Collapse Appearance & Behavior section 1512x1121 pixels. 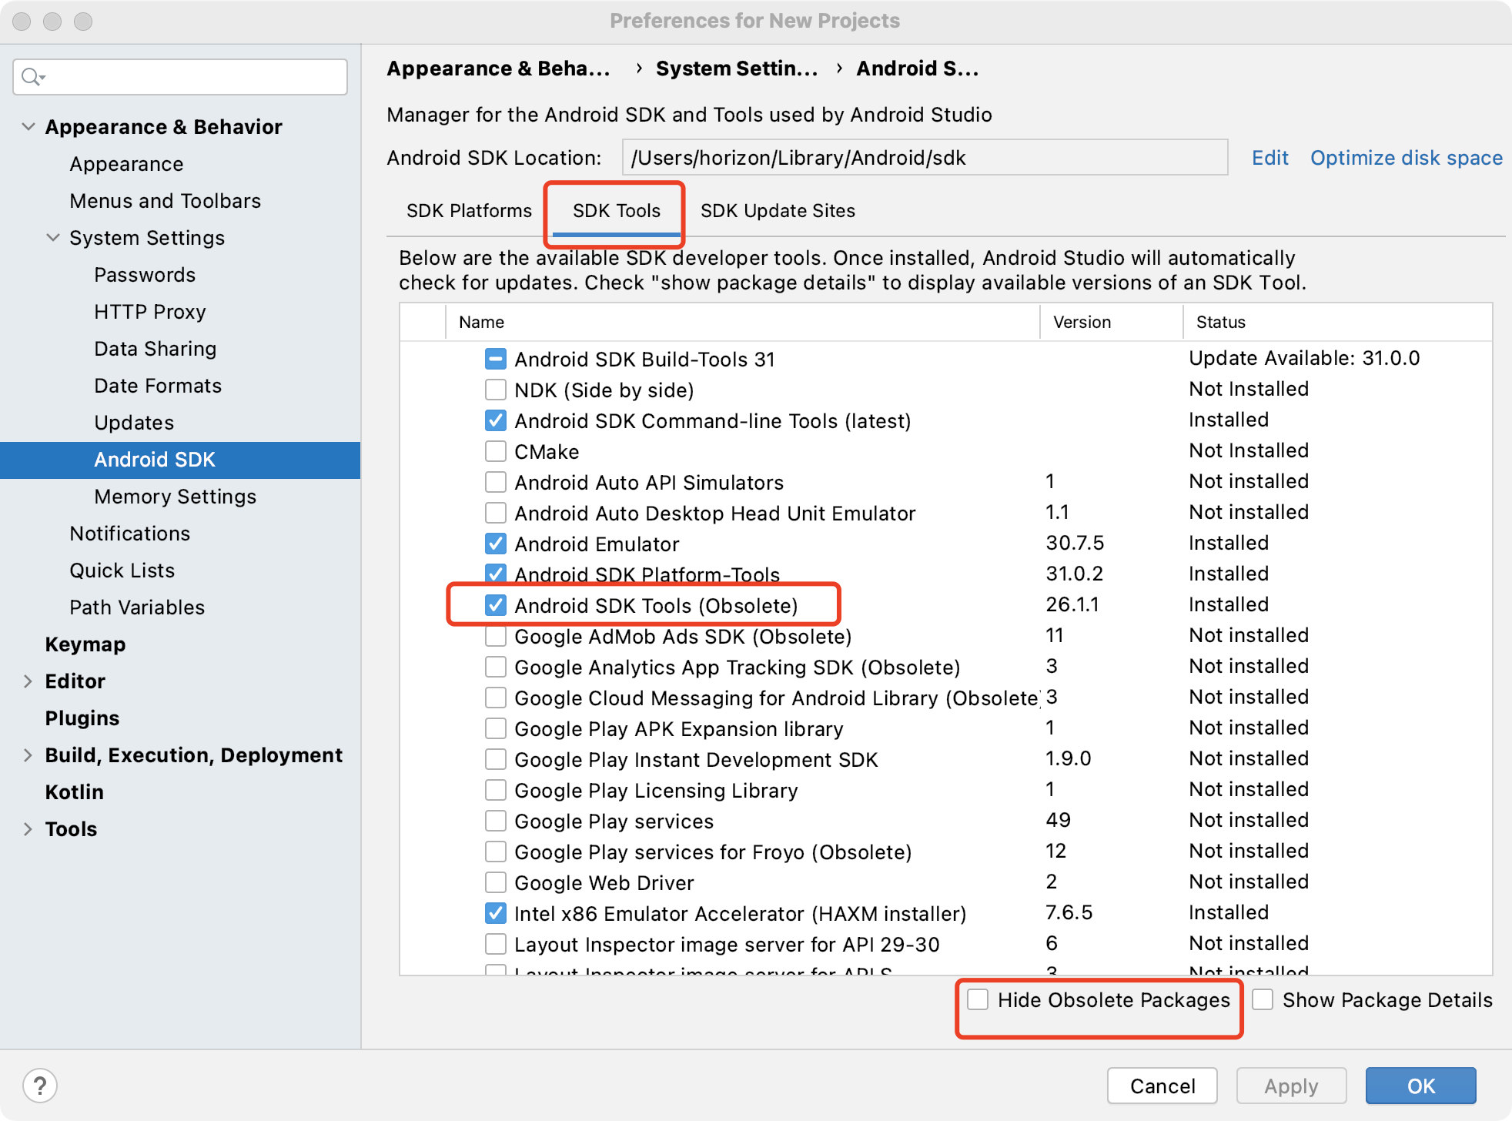(x=28, y=126)
